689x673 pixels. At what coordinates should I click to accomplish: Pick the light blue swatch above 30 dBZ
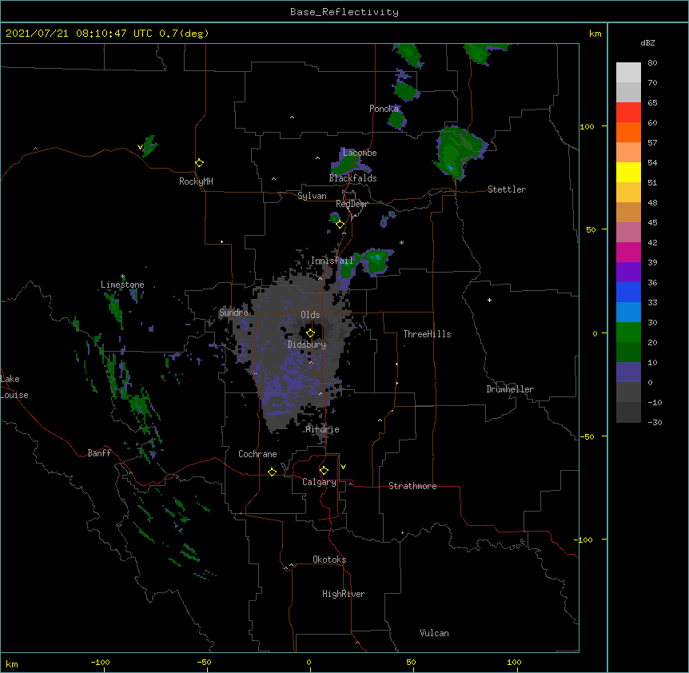628,313
